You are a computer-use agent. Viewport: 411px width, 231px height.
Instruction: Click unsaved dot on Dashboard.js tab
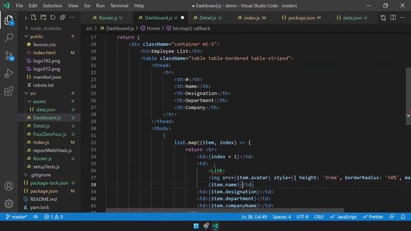[182, 18]
